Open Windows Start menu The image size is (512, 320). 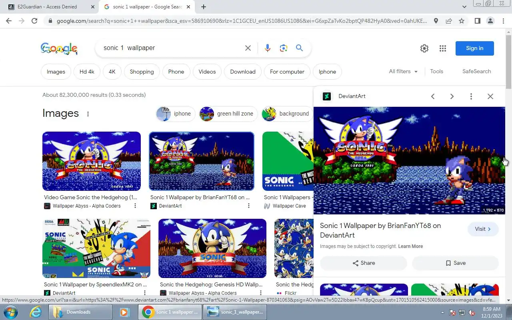10,312
